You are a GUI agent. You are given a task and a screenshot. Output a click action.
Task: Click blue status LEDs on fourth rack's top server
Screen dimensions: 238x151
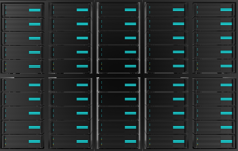149,10
